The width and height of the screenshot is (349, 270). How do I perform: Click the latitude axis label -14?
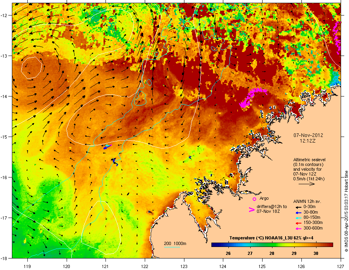pyautogui.click(x=4, y=96)
